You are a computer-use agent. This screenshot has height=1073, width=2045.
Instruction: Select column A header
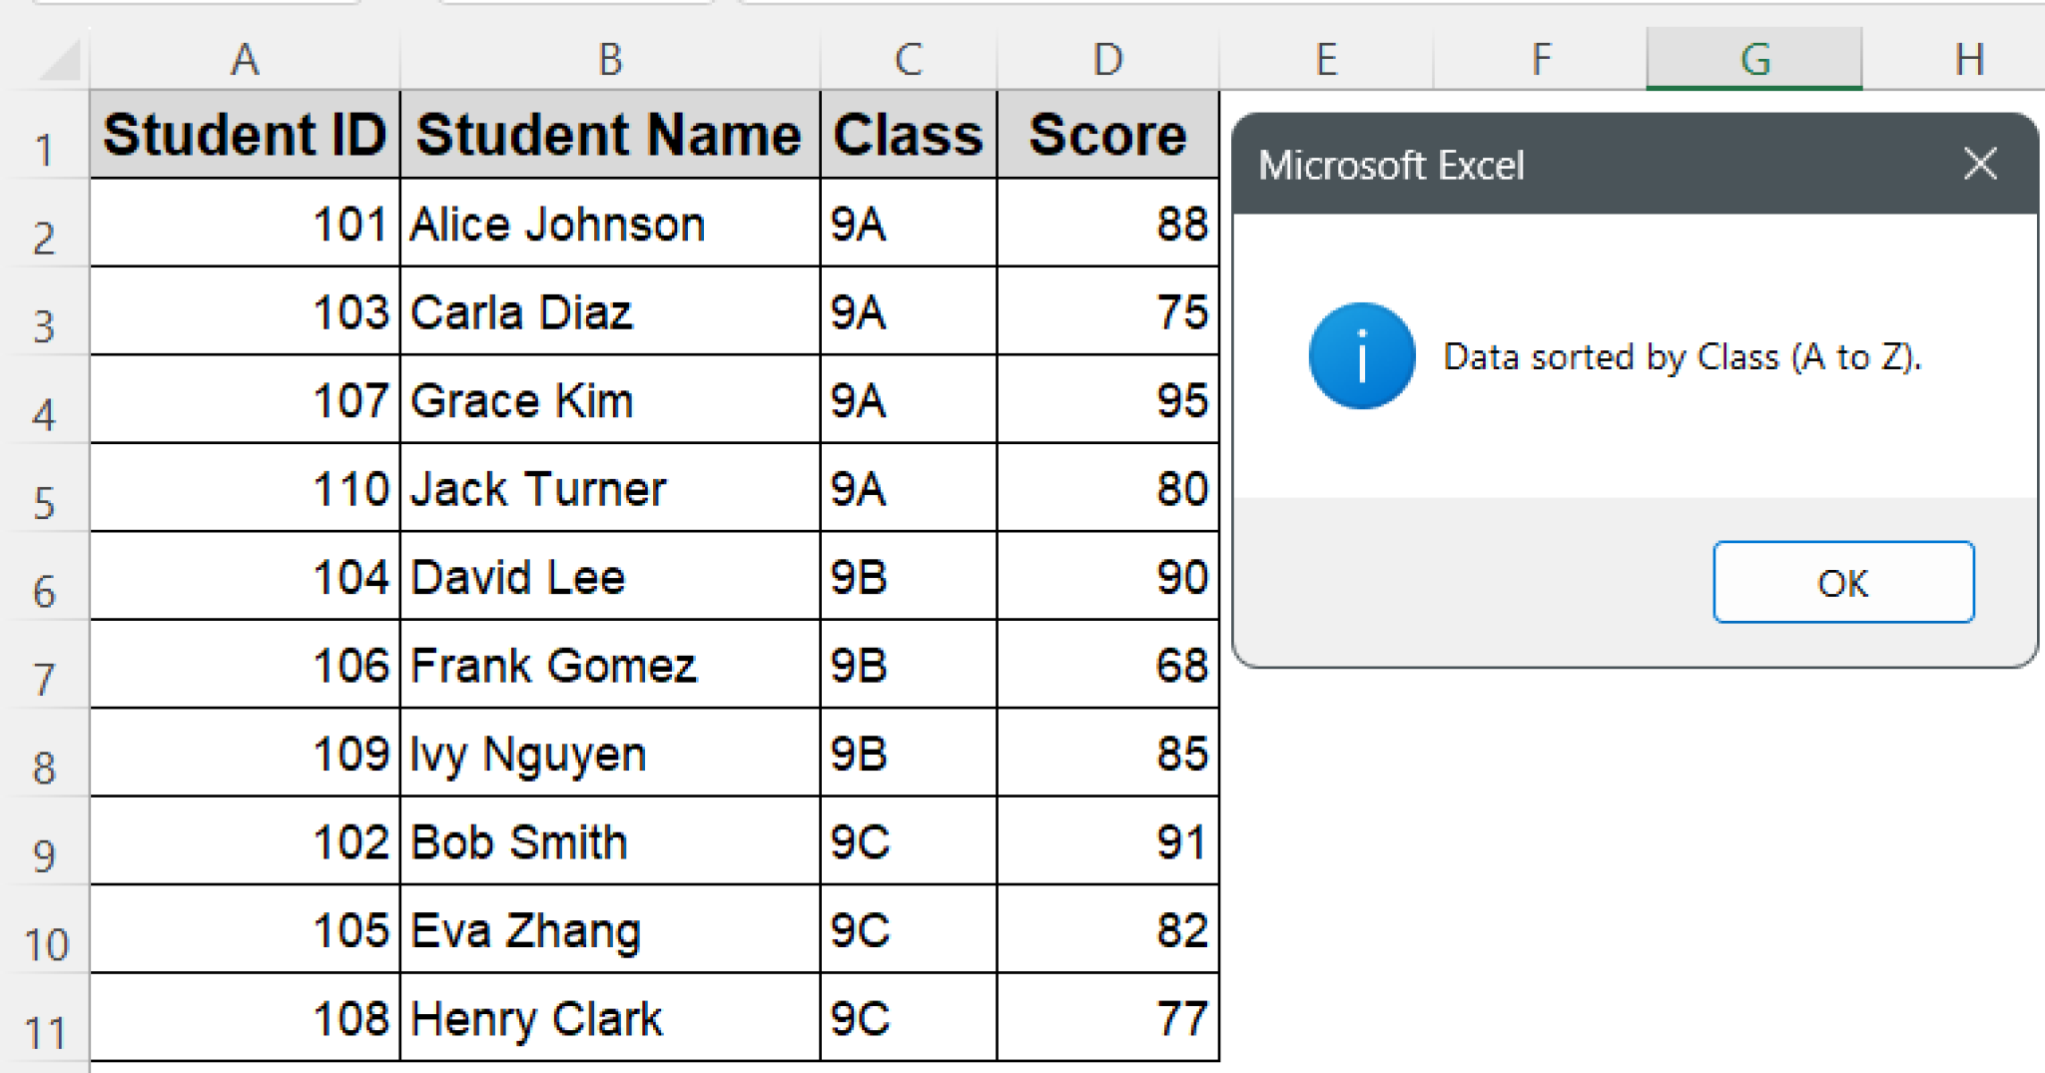[245, 60]
